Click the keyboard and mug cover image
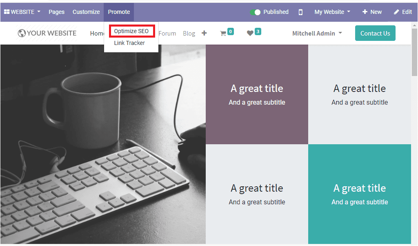Image resolution: width=418 pixels, height=246 pixels. 103,144
